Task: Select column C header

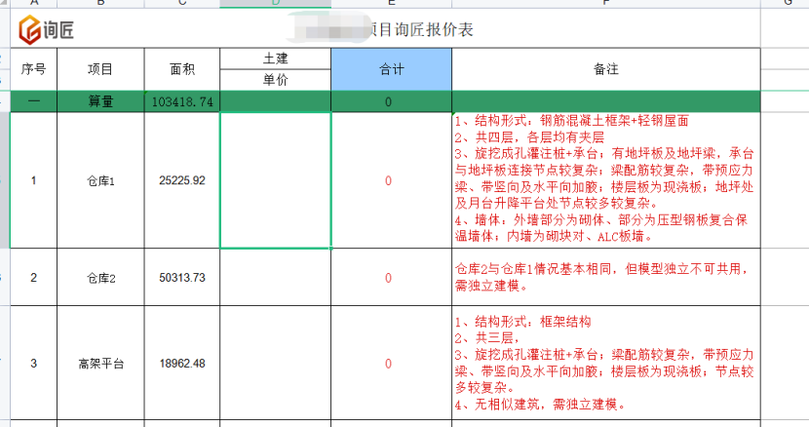Action: click(181, 3)
